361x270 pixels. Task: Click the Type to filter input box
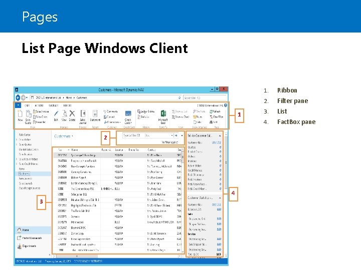pyautogui.click(x=133, y=135)
